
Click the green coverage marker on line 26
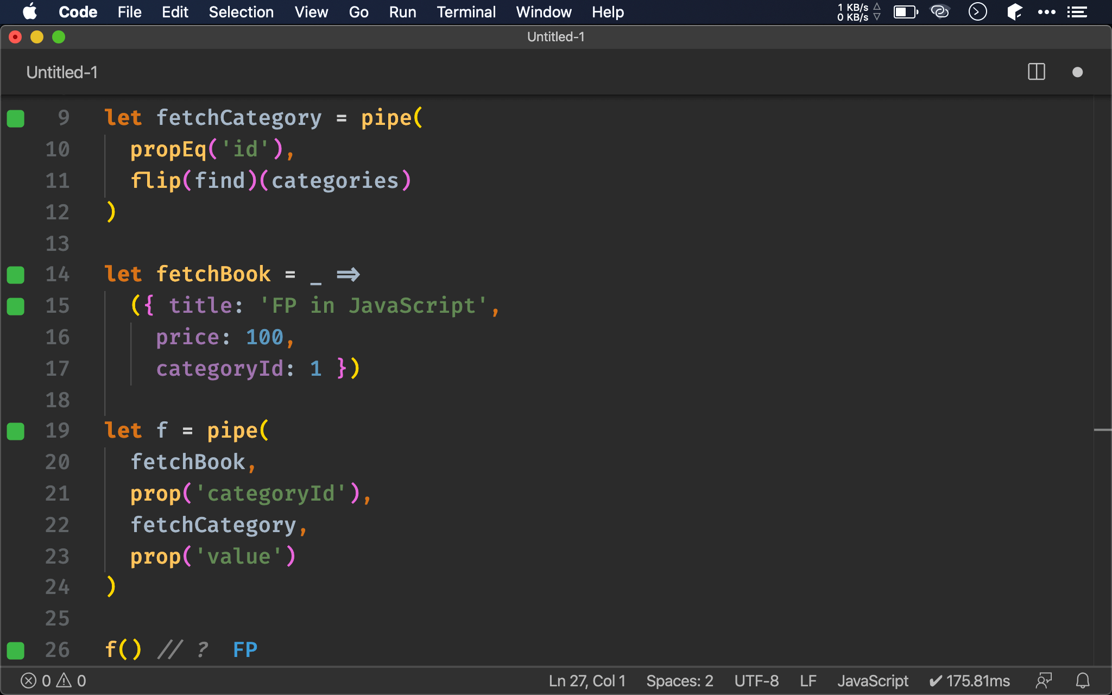pos(16,650)
